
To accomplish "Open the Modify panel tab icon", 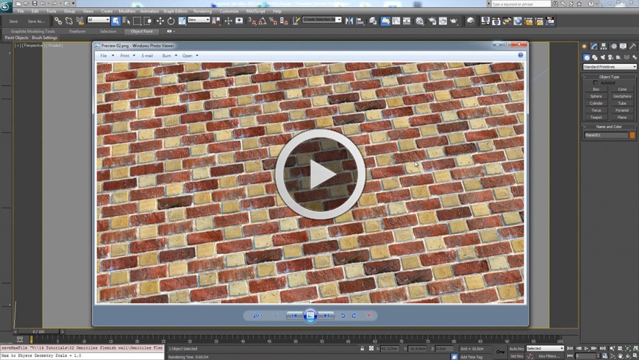I will [x=594, y=46].
